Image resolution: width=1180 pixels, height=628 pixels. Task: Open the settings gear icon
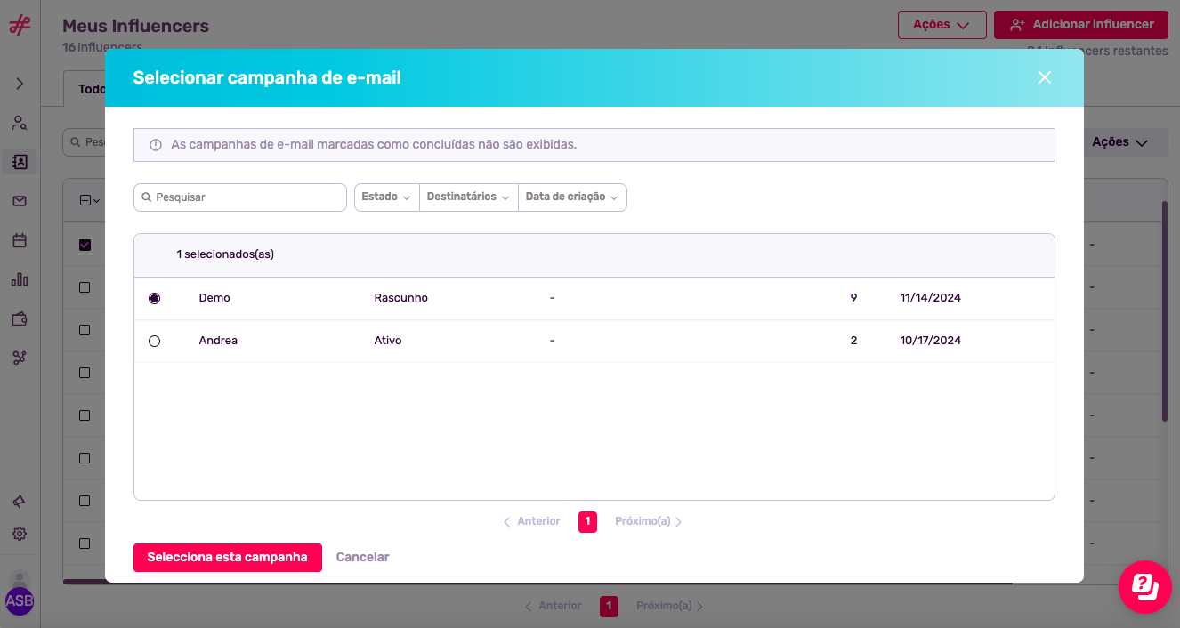point(20,534)
